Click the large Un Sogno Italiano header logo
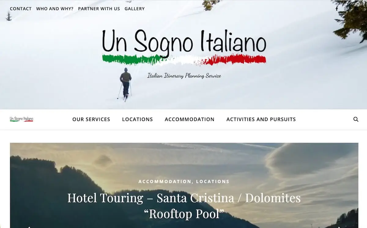The width and height of the screenshot is (367, 228). pos(184,46)
